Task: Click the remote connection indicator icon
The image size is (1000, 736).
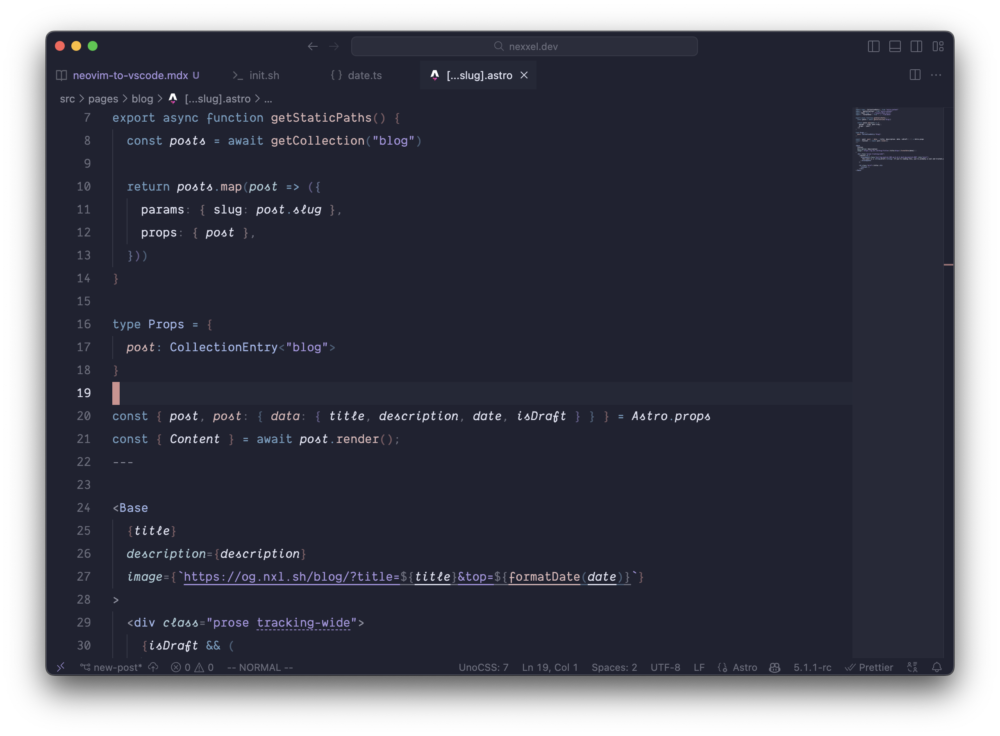Action: pyautogui.click(x=61, y=667)
